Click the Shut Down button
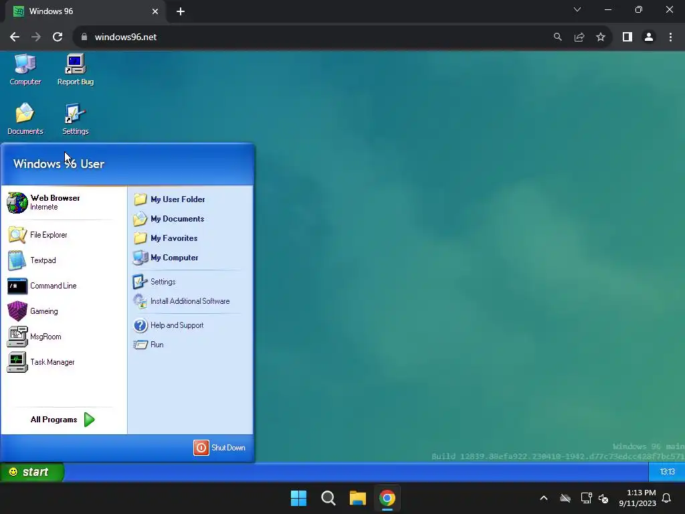The width and height of the screenshot is (685, 514). 219,448
